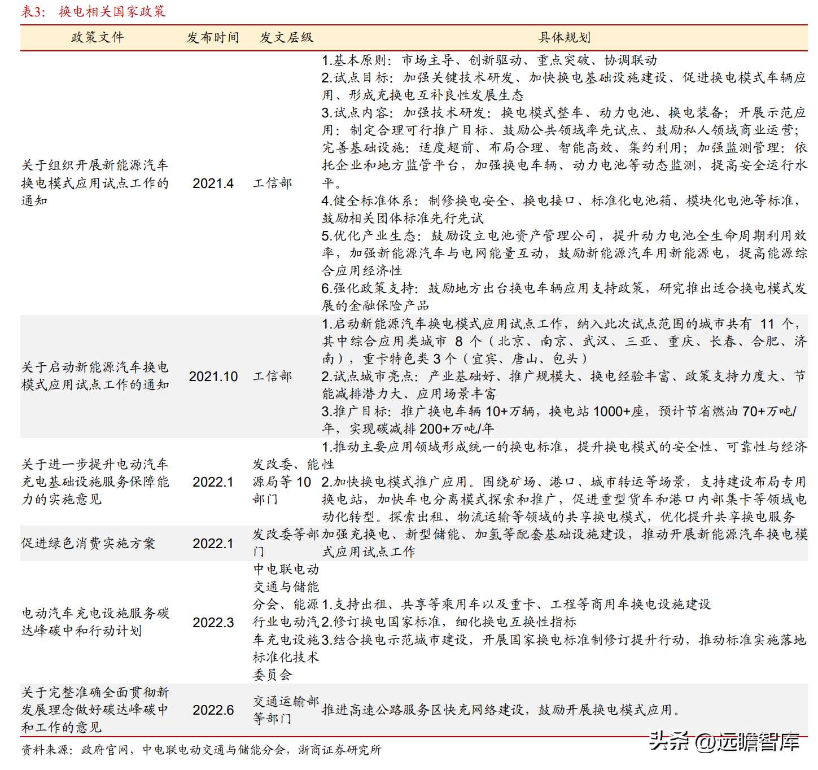This screenshot has width=818, height=770.
Task: Click the date cell '2021.4'
Action: tap(213, 183)
